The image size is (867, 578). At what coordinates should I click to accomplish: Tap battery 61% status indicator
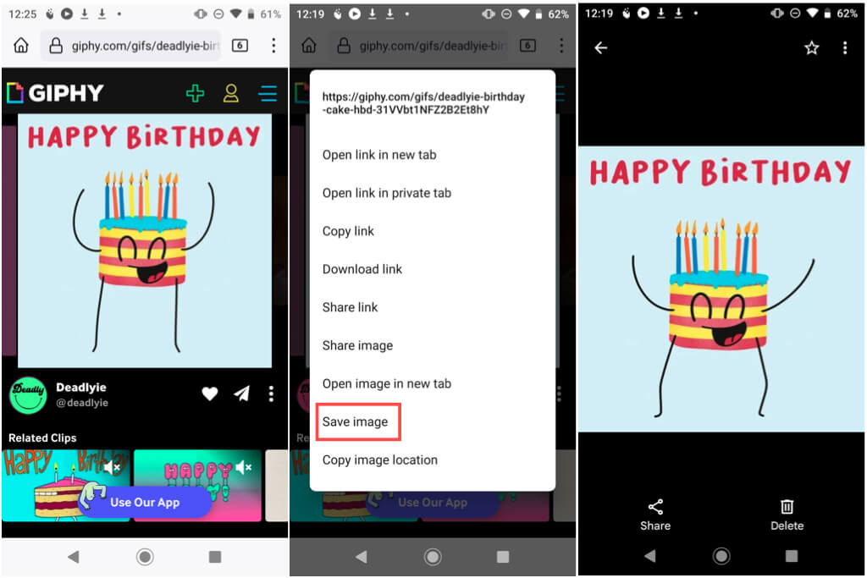(x=264, y=14)
